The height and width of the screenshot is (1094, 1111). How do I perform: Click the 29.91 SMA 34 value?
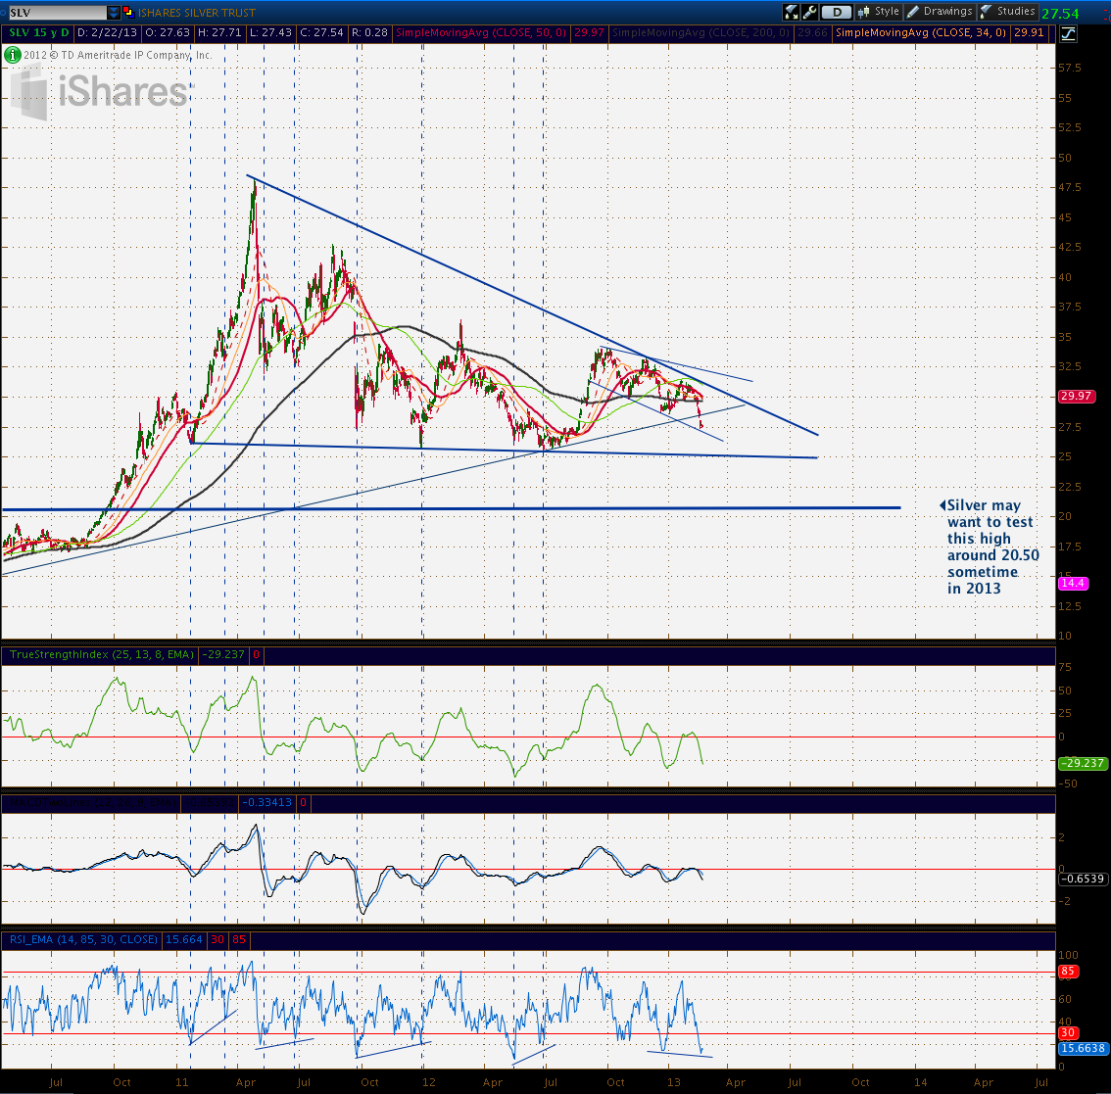click(x=1028, y=32)
